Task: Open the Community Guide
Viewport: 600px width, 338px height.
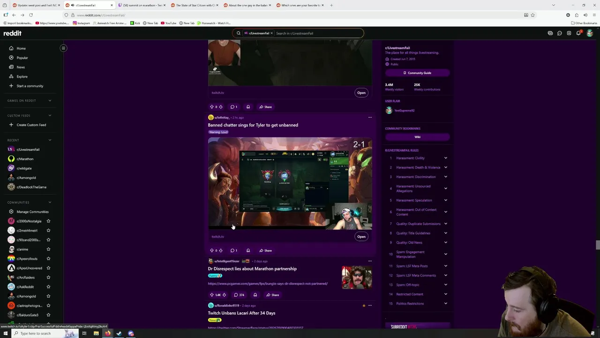Action: point(417,73)
